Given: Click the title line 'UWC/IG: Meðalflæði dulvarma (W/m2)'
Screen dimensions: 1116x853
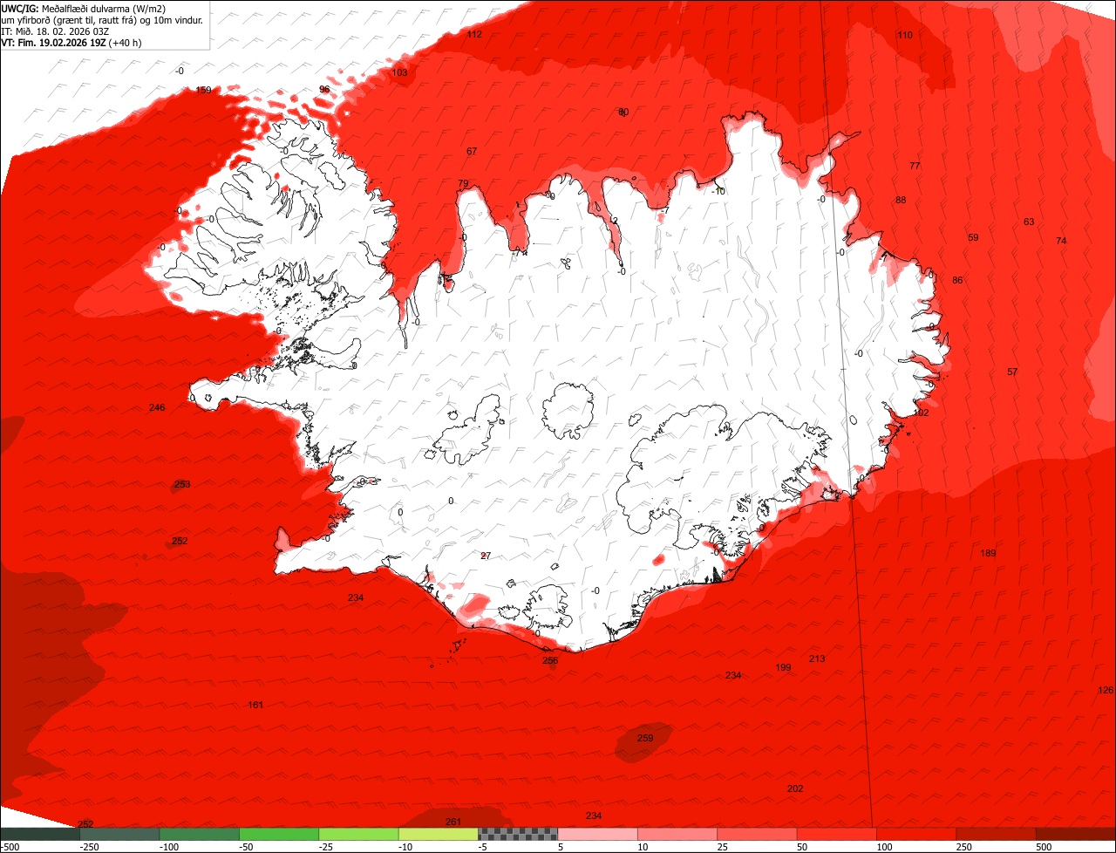Looking at the screenshot, I should pyautogui.click(x=84, y=9).
